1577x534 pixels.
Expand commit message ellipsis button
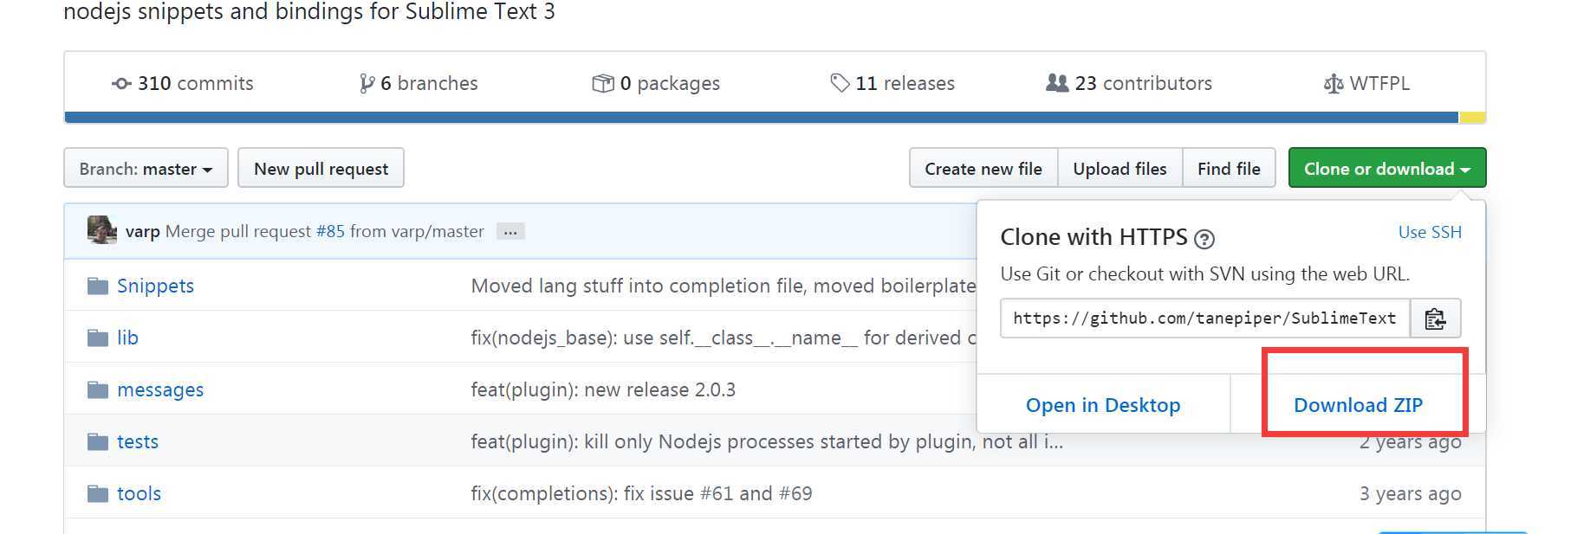pos(510,231)
